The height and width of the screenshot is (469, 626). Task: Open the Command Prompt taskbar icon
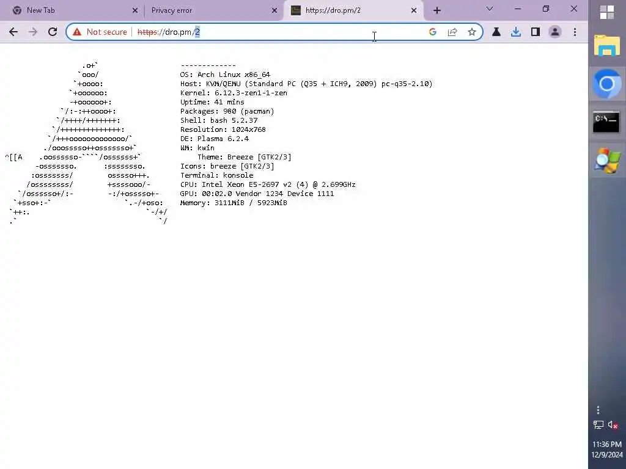607,122
